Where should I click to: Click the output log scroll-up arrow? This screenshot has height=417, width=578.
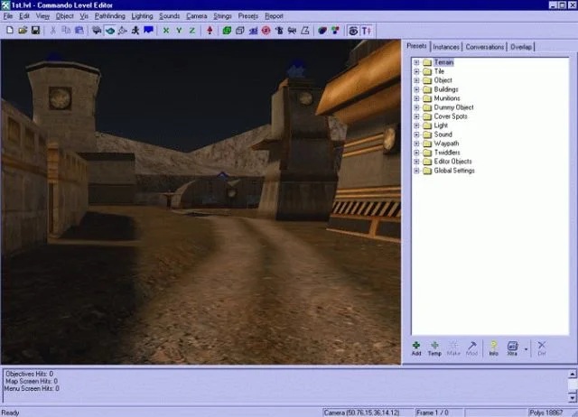572,374
